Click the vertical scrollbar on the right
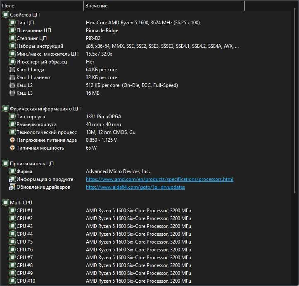 tap(295, 101)
